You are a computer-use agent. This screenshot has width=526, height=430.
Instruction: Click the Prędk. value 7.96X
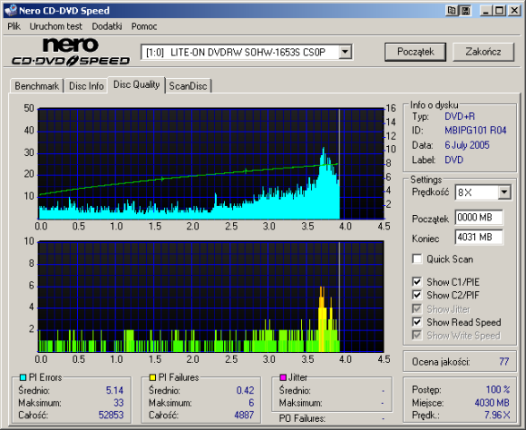pyautogui.click(x=496, y=415)
